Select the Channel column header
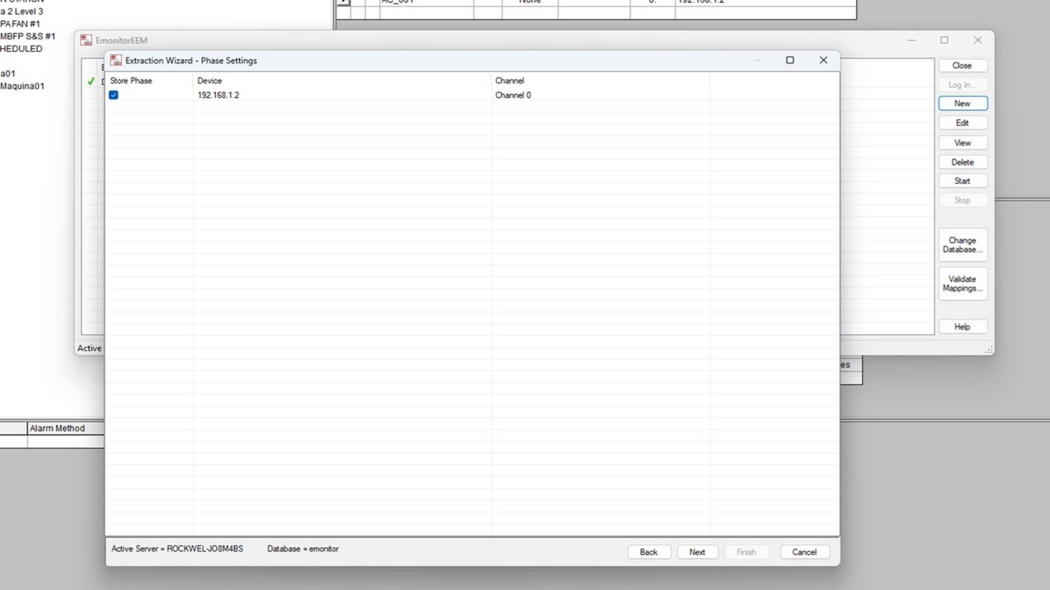 pos(600,80)
